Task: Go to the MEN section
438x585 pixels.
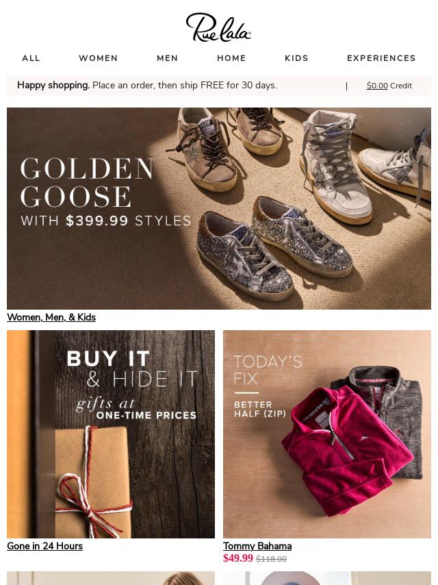Action: coord(168,58)
